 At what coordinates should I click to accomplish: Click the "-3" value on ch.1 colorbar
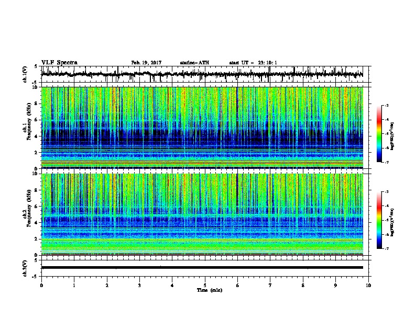click(x=387, y=106)
